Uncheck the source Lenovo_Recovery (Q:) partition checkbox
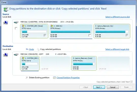The image size is (137, 92). (x=127, y=35)
